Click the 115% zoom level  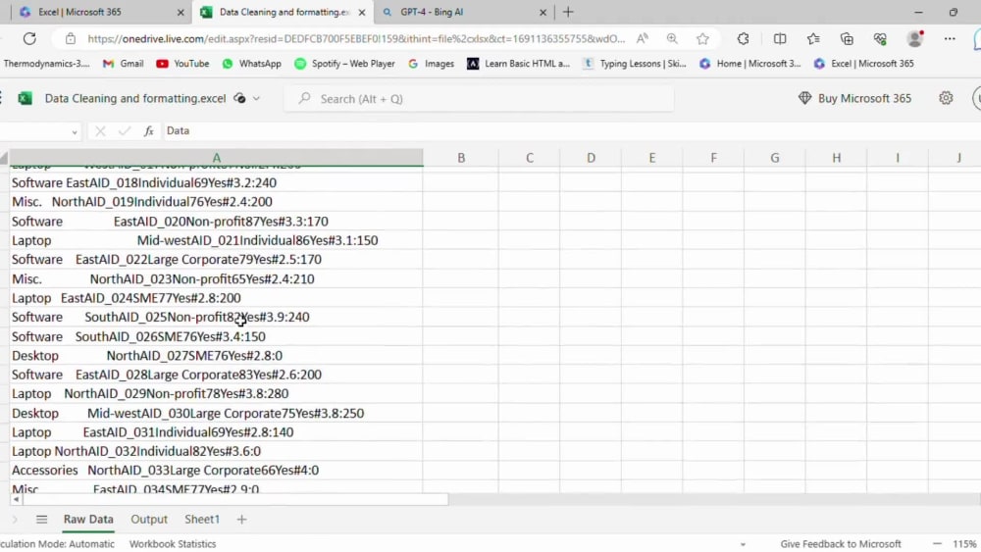(x=965, y=544)
